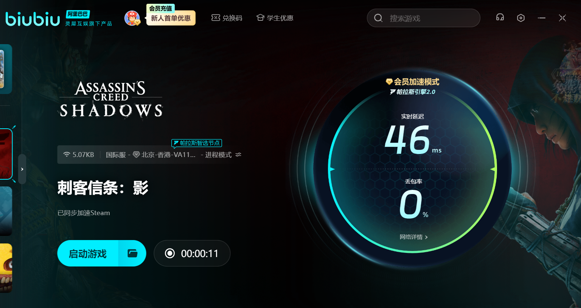The height and width of the screenshot is (308, 581).
Task: Open the 新人首单优惠 membership offer
Action: (x=171, y=18)
